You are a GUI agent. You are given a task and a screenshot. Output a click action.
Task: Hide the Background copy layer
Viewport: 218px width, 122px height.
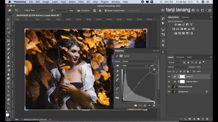click(169, 87)
